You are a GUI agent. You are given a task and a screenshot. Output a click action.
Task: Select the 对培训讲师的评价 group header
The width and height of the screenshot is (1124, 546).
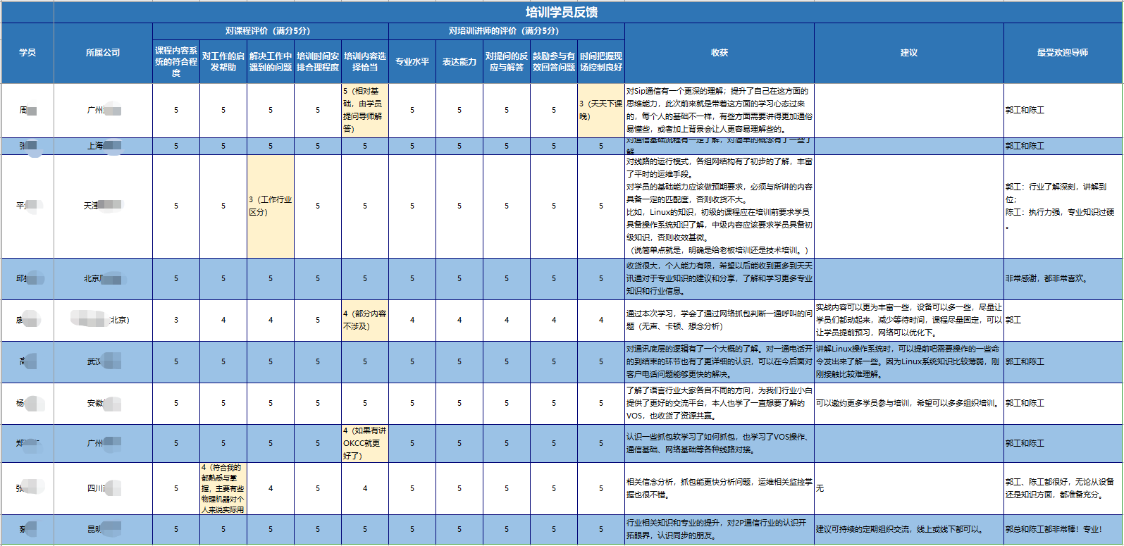(506, 31)
